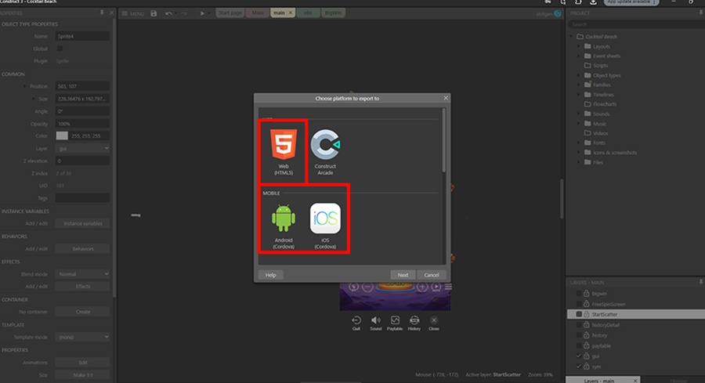
Task: Toggle visibility of bigwin layer
Action: coord(579,294)
